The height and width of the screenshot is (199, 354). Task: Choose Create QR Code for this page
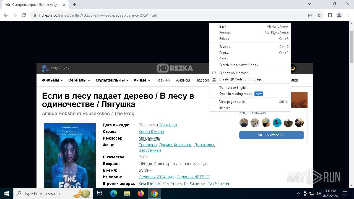coord(250,79)
